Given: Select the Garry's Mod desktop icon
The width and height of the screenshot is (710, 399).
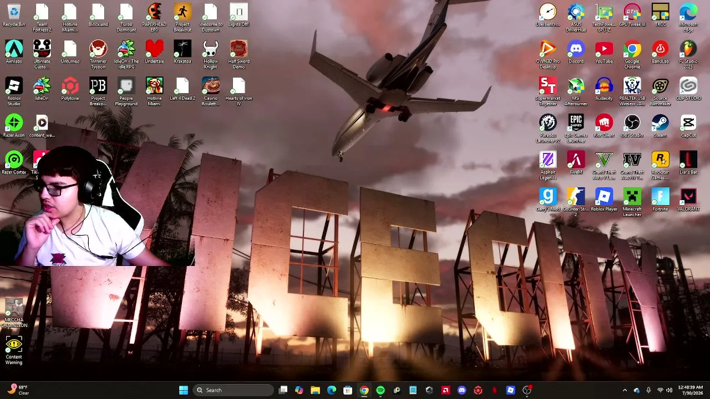Looking at the screenshot, I should pyautogui.click(x=548, y=201).
